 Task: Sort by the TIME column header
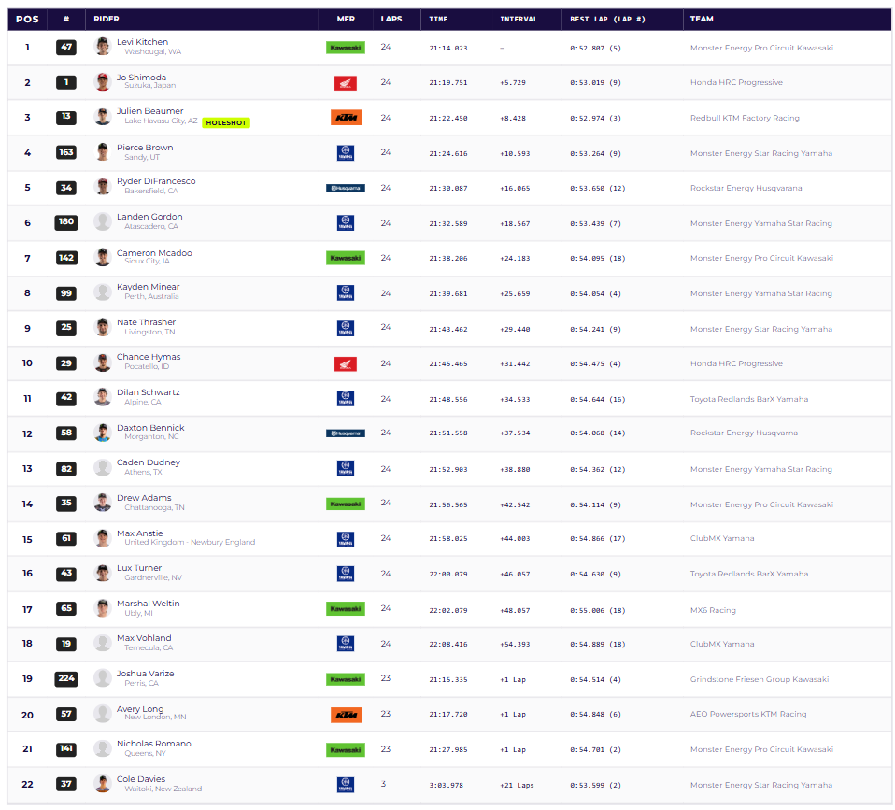point(438,19)
